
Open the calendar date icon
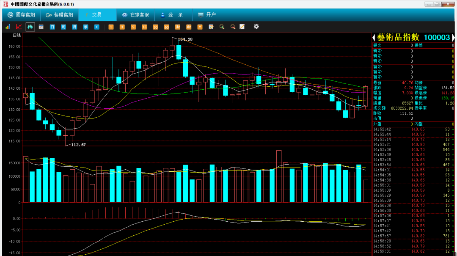(x=41, y=27)
